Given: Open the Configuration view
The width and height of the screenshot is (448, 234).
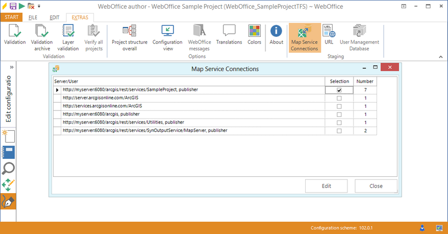Looking at the screenshot, I should [167, 36].
